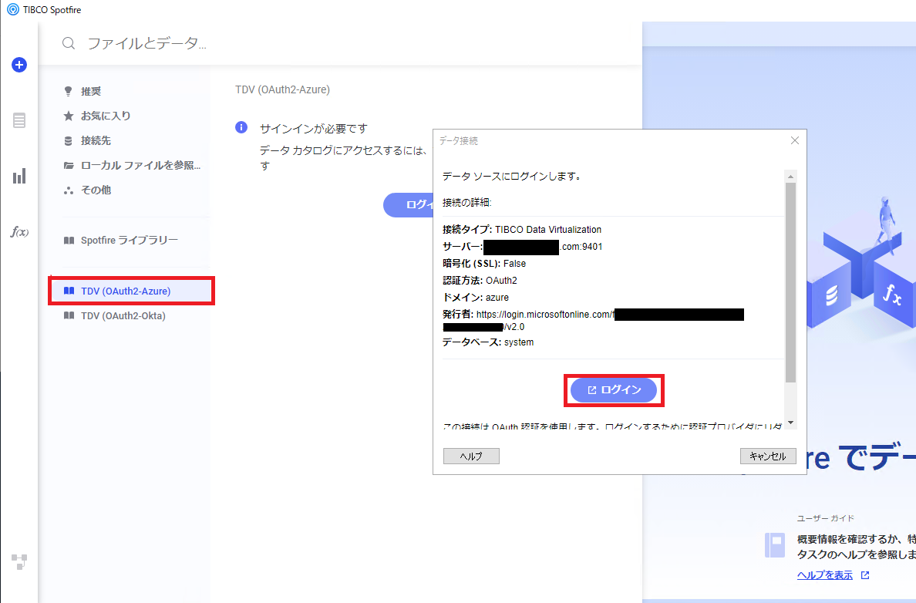Click the サインインが必要です message
916x603 pixels.
pyautogui.click(x=314, y=129)
